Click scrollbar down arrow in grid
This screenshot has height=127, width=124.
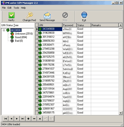coord(121,113)
